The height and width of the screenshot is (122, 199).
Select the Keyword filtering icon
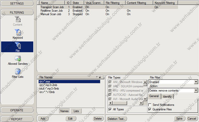click(x=18, y=34)
